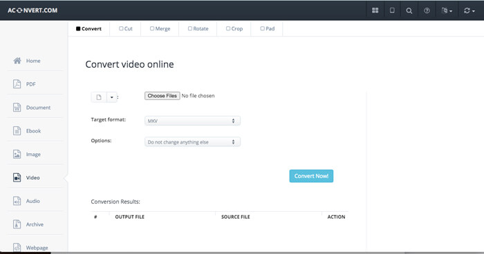Viewport: 484px width, 254px height.
Task: Click the Ebook file icon in sidebar
Action: point(17,130)
